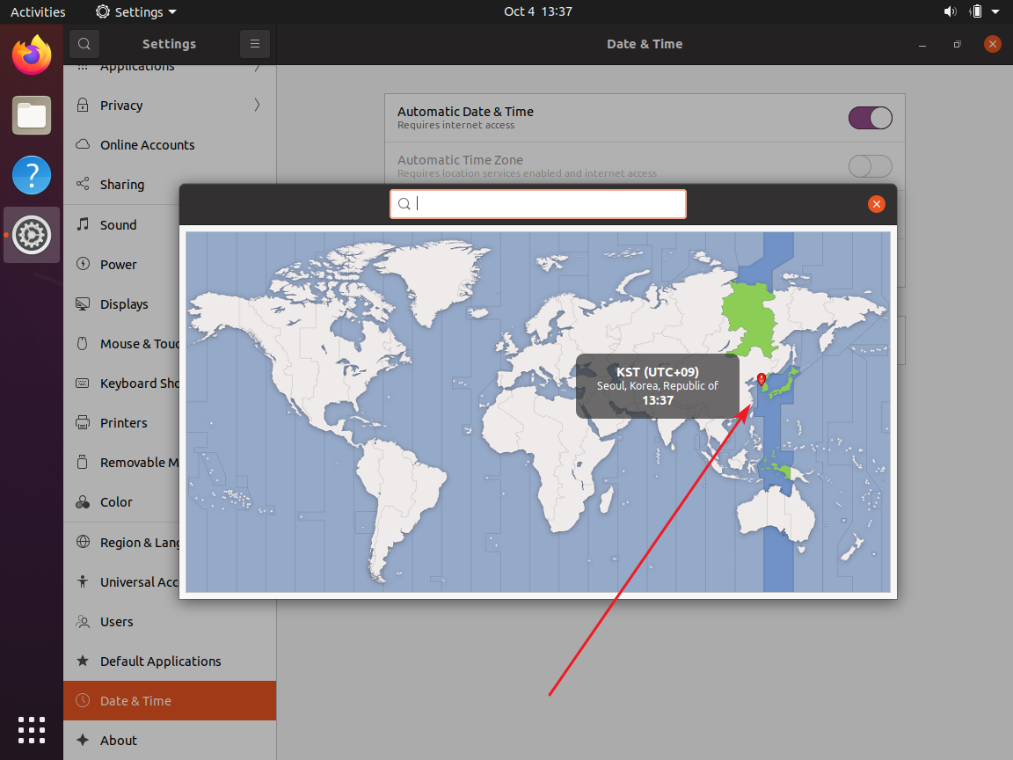Screen dimensions: 1013x760
Task: Open the Help icon in dock
Action: coord(32,175)
